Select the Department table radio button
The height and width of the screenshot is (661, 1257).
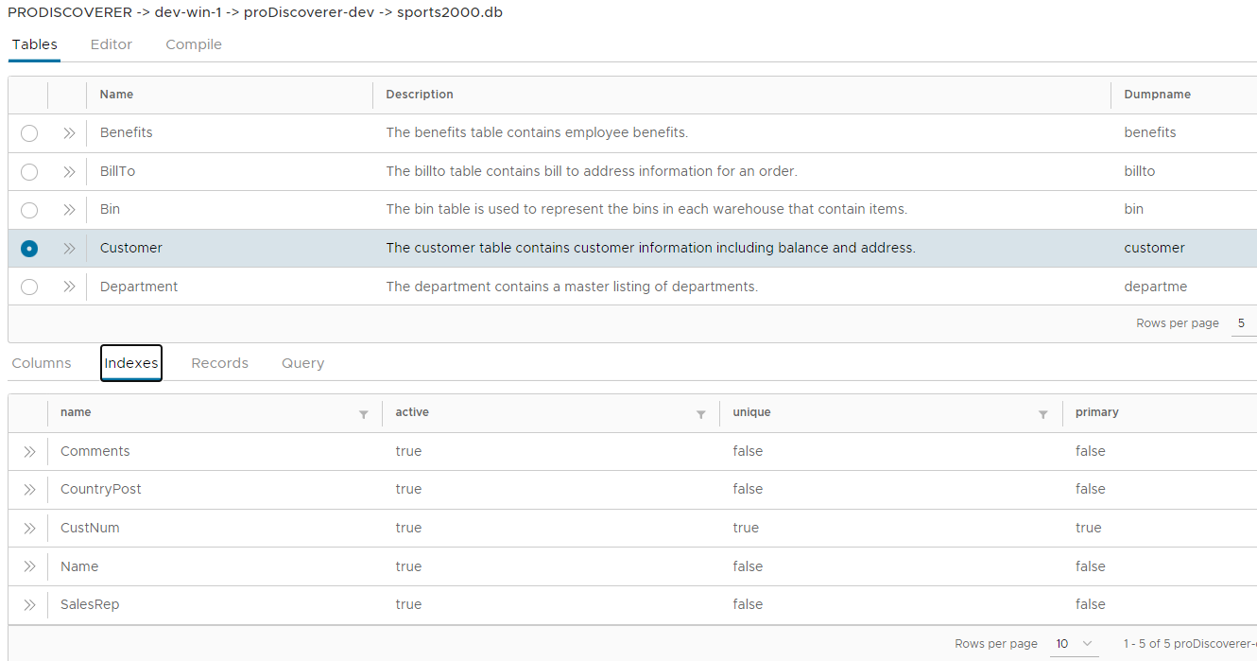[28, 286]
